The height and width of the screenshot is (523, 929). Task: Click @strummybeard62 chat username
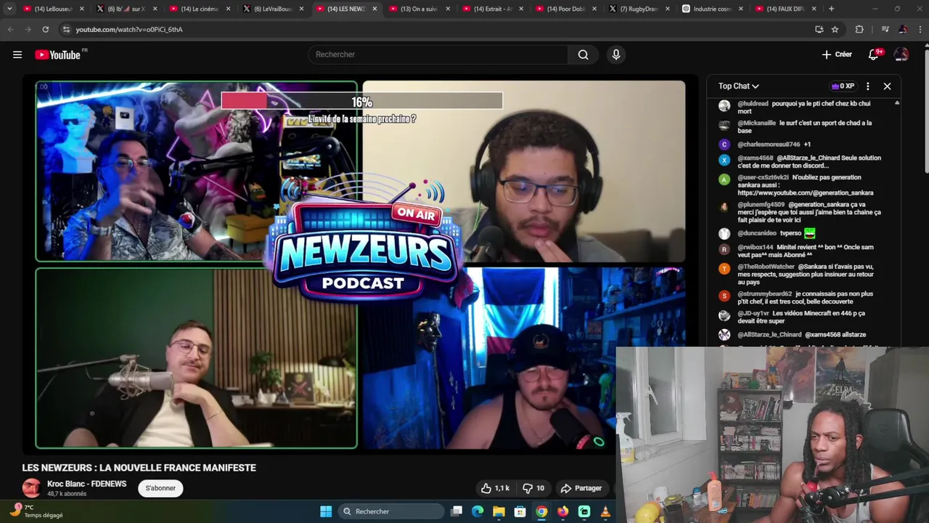pyautogui.click(x=765, y=294)
